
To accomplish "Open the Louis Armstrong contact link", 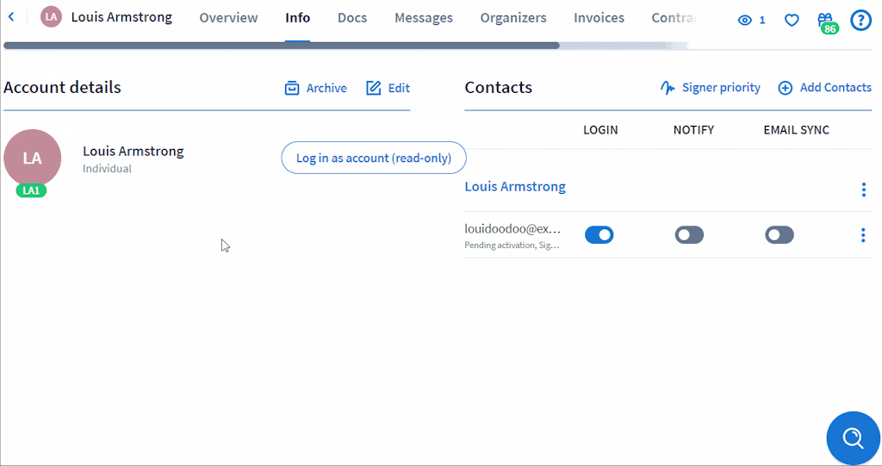I will coord(515,186).
